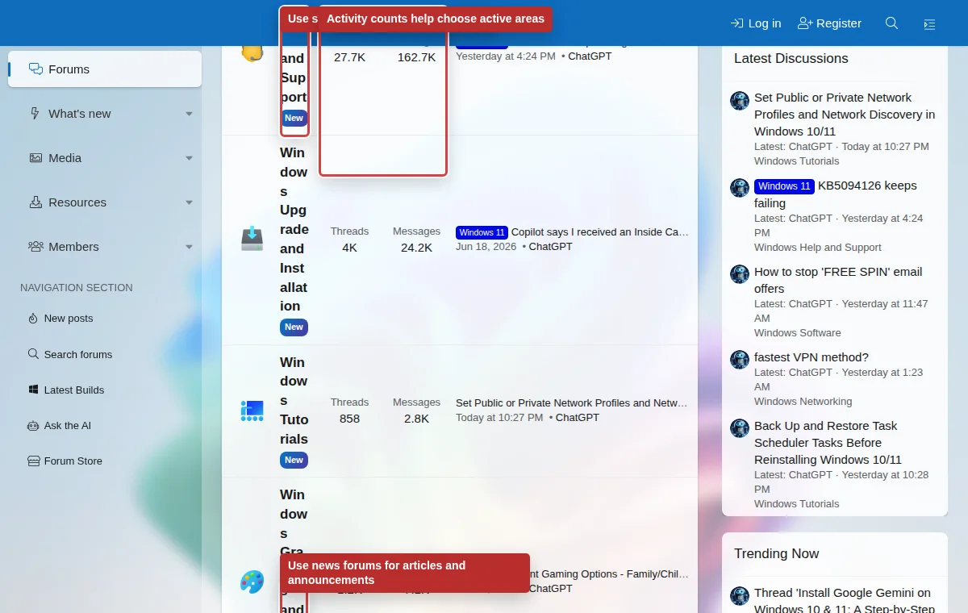This screenshot has width=968, height=613.
Task: Click the Latest Discussions heading
Action: [x=791, y=59]
